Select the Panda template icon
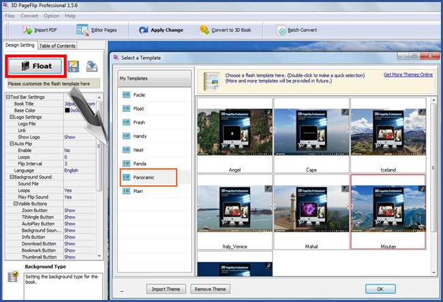The width and height of the screenshot is (443, 302). 126,164
